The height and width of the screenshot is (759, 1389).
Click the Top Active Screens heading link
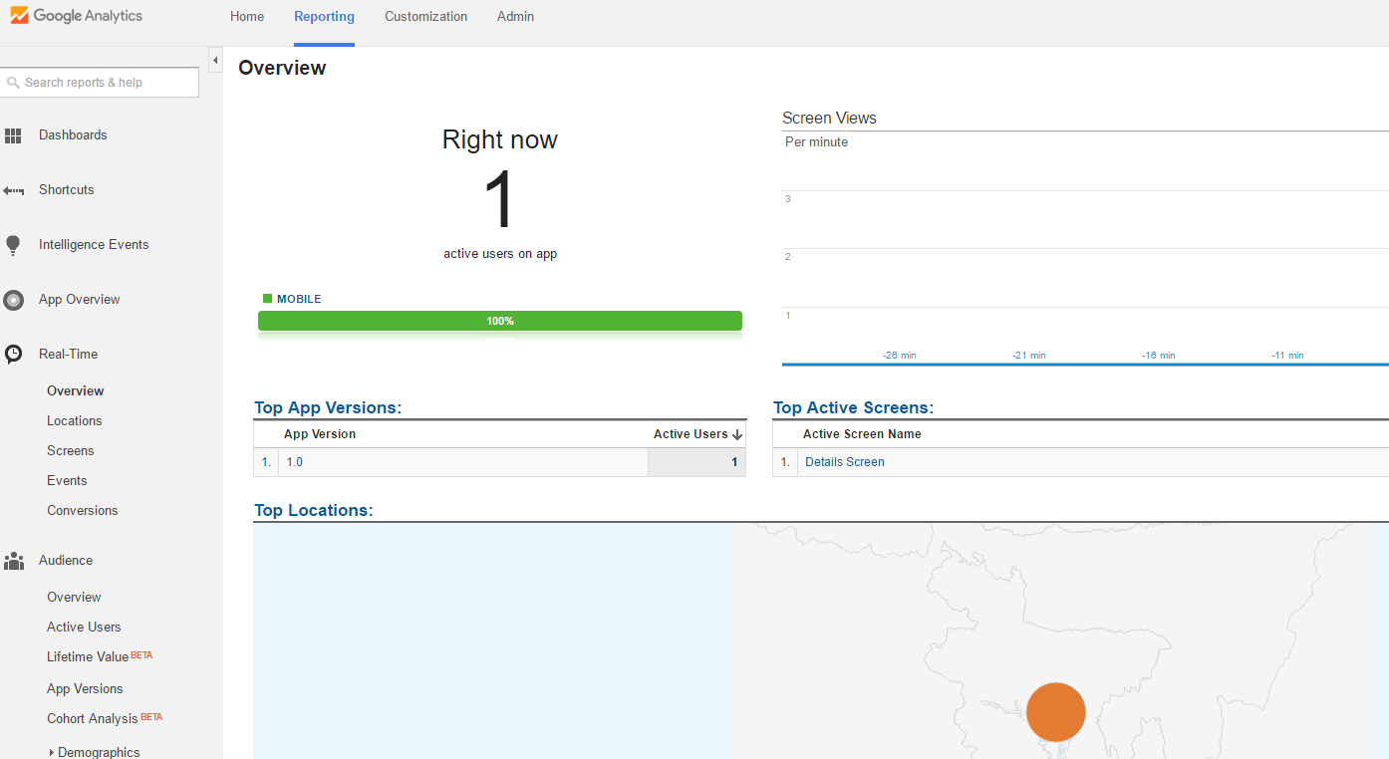[853, 407]
